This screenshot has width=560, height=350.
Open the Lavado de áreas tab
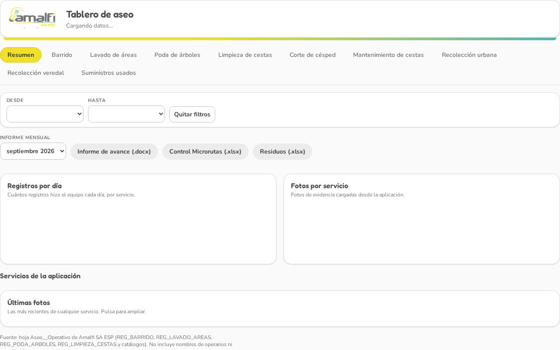click(113, 55)
